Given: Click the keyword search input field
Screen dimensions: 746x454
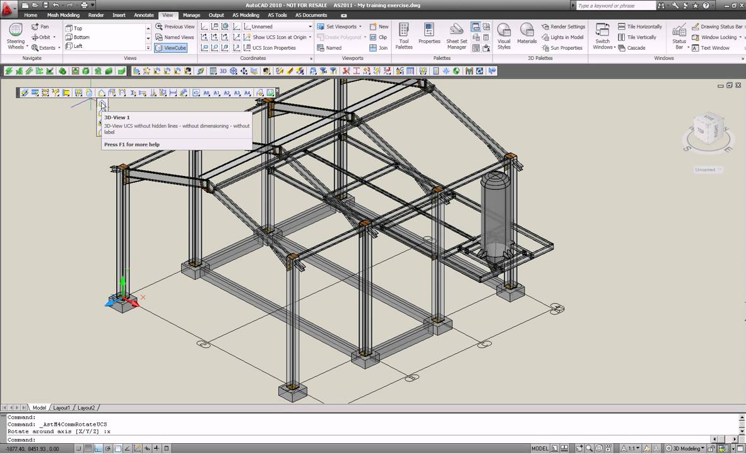Looking at the screenshot, I should click(x=615, y=6).
